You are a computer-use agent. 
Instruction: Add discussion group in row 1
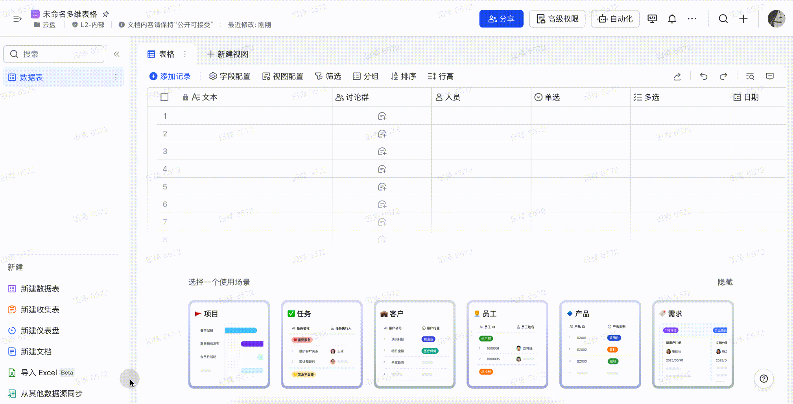pyautogui.click(x=382, y=116)
